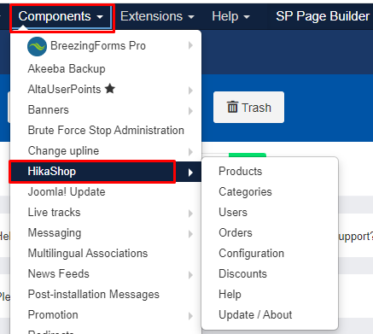The image size is (373, 334).
Task: Open News Feeds component
Action: (59, 274)
